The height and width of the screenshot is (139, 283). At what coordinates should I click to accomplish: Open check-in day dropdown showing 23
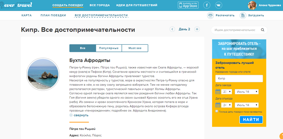[226, 92]
